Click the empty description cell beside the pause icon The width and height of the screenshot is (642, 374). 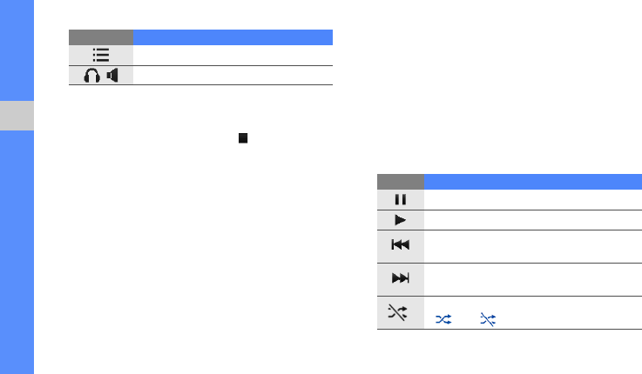(x=533, y=200)
